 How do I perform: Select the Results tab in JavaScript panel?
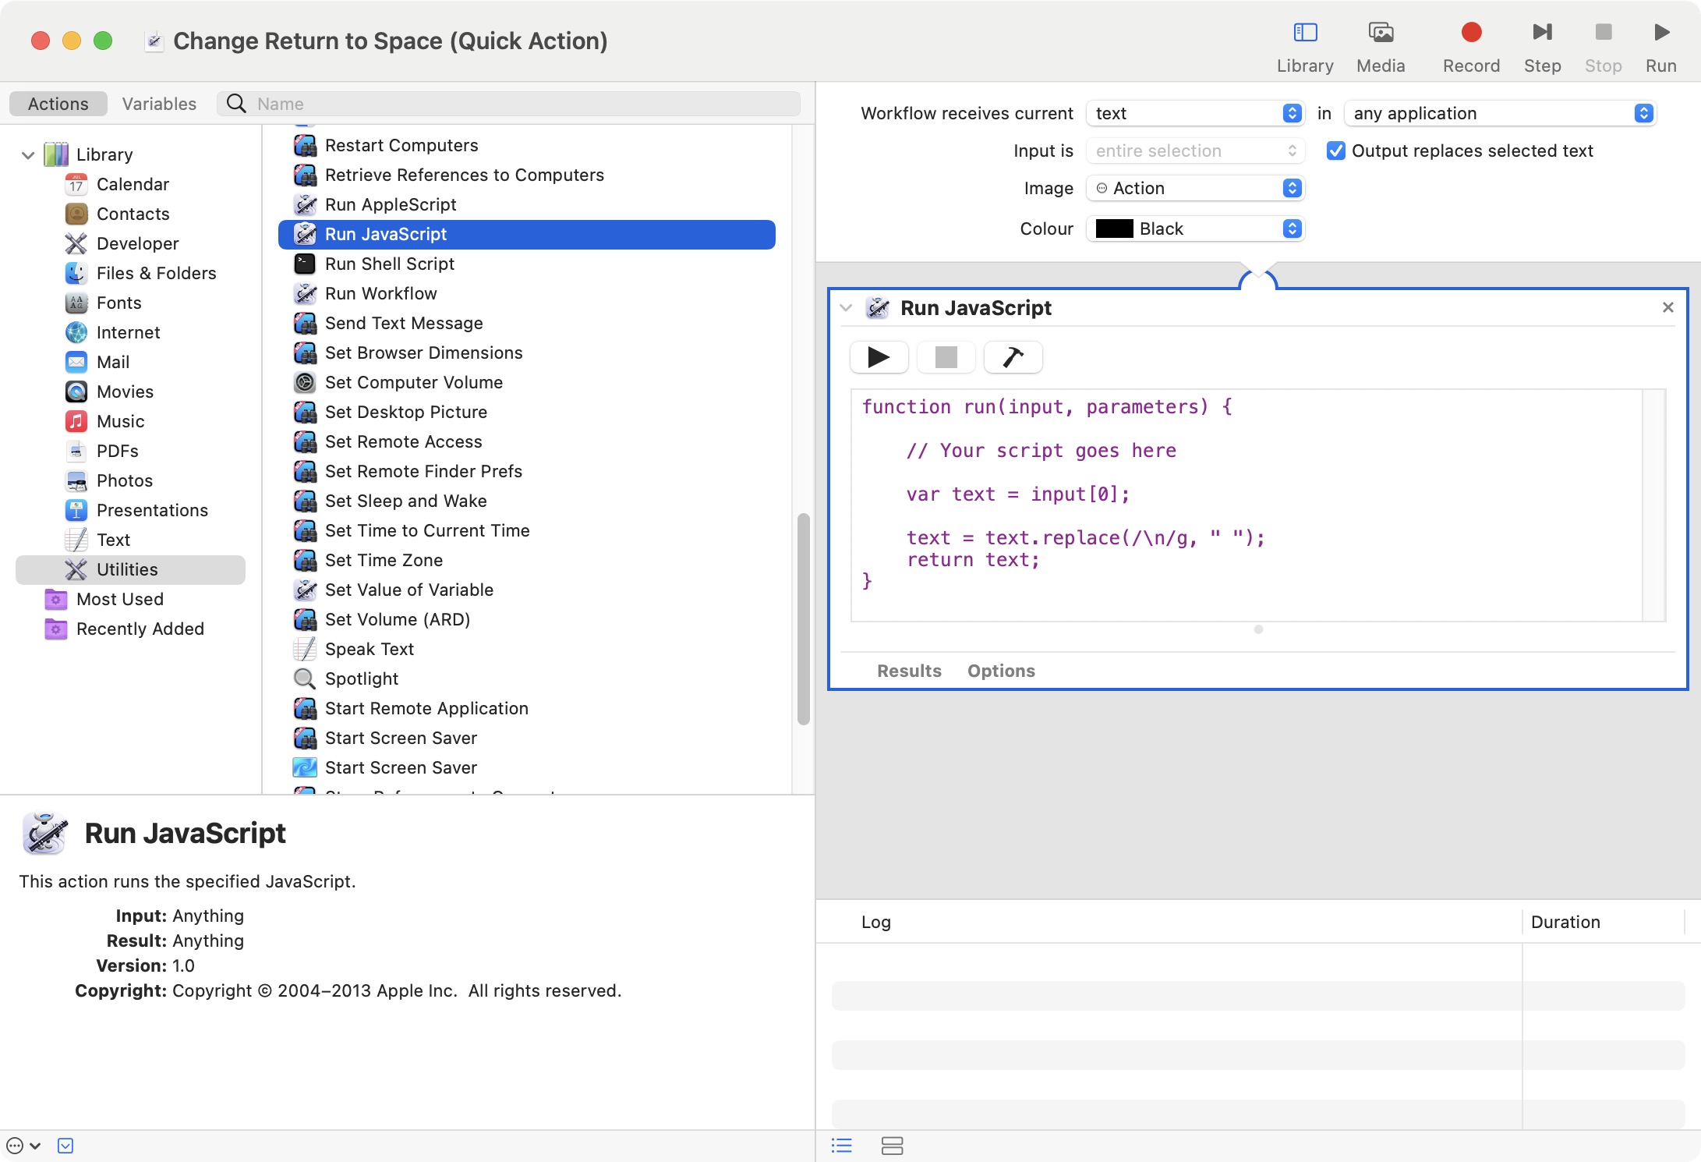click(909, 671)
